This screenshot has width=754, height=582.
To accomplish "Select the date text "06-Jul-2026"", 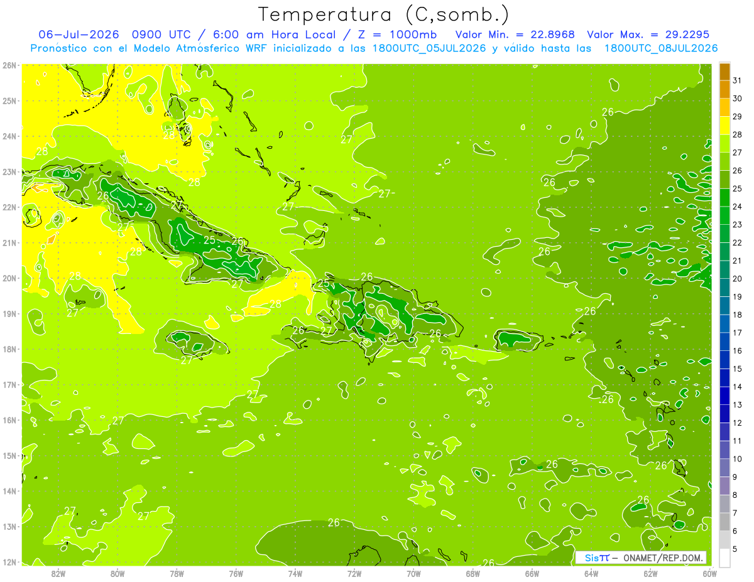I will (79, 35).
